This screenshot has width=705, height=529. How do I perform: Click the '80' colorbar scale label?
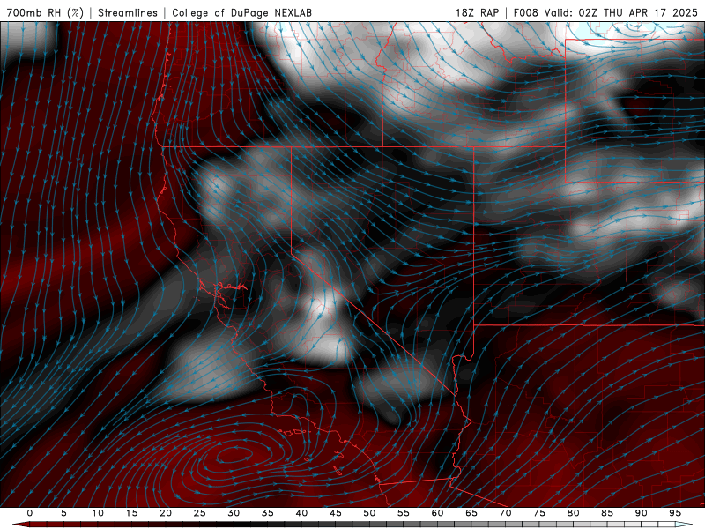pyautogui.click(x=573, y=513)
